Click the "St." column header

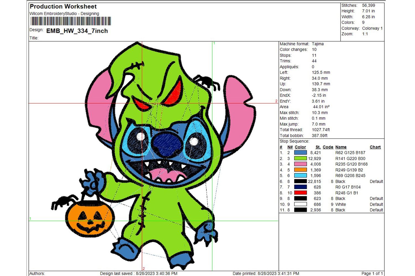point(318,147)
